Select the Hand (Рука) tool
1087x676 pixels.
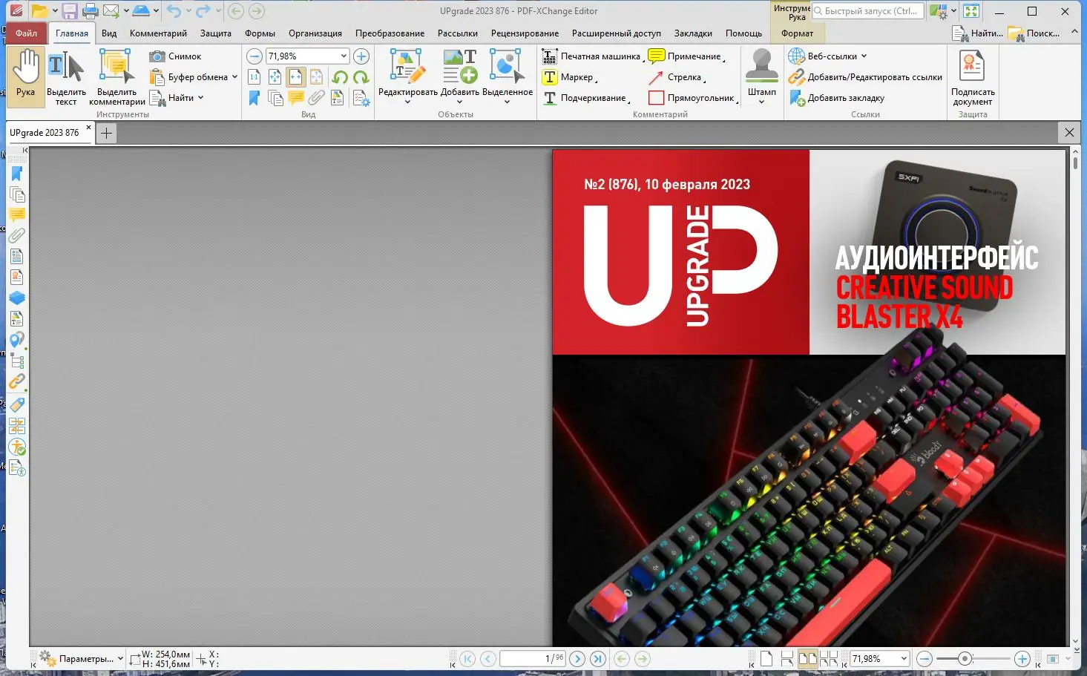coord(26,76)
